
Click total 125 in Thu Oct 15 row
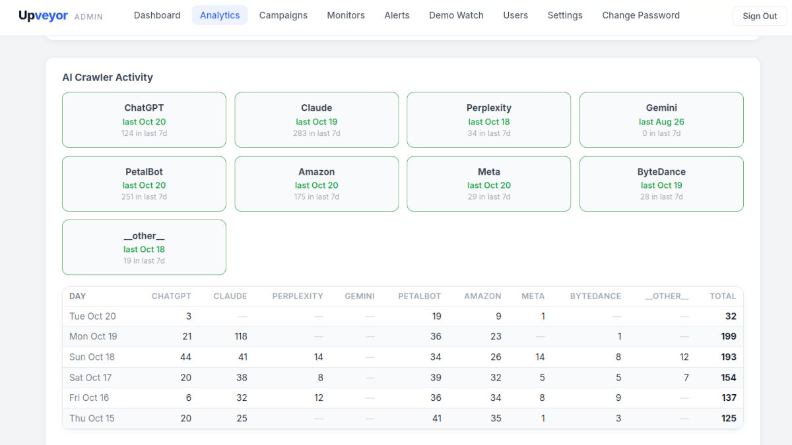(x=729, y=418)
